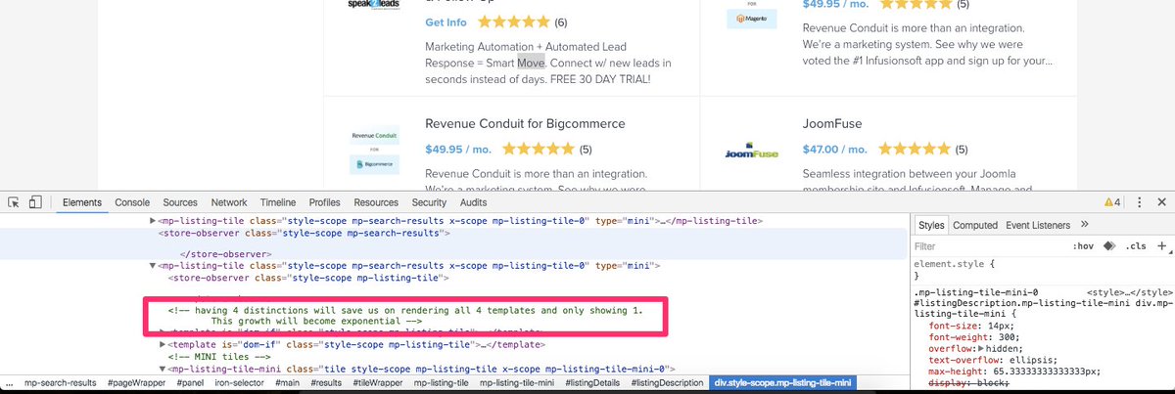
Task: Click the Get Info link
Action: [446, 22]
